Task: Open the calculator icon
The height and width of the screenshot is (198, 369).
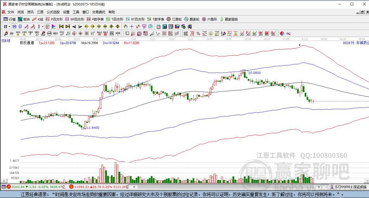Action: 164,27
